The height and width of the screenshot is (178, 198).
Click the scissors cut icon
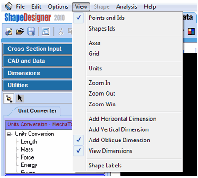point(61,31)
